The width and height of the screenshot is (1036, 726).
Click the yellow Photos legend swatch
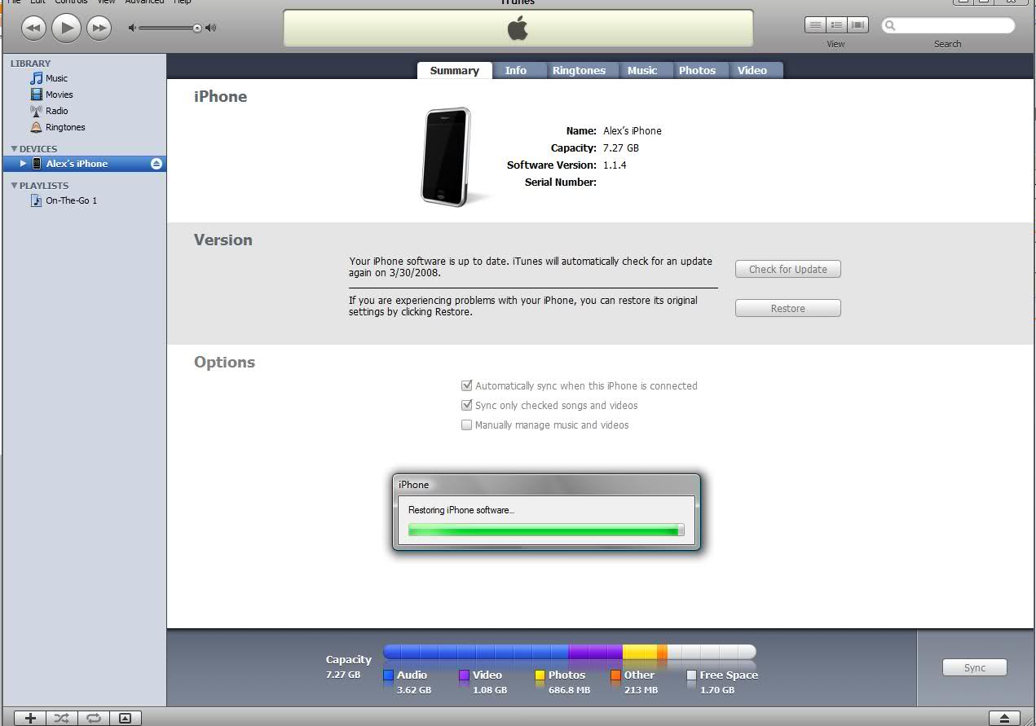[540, 675]
